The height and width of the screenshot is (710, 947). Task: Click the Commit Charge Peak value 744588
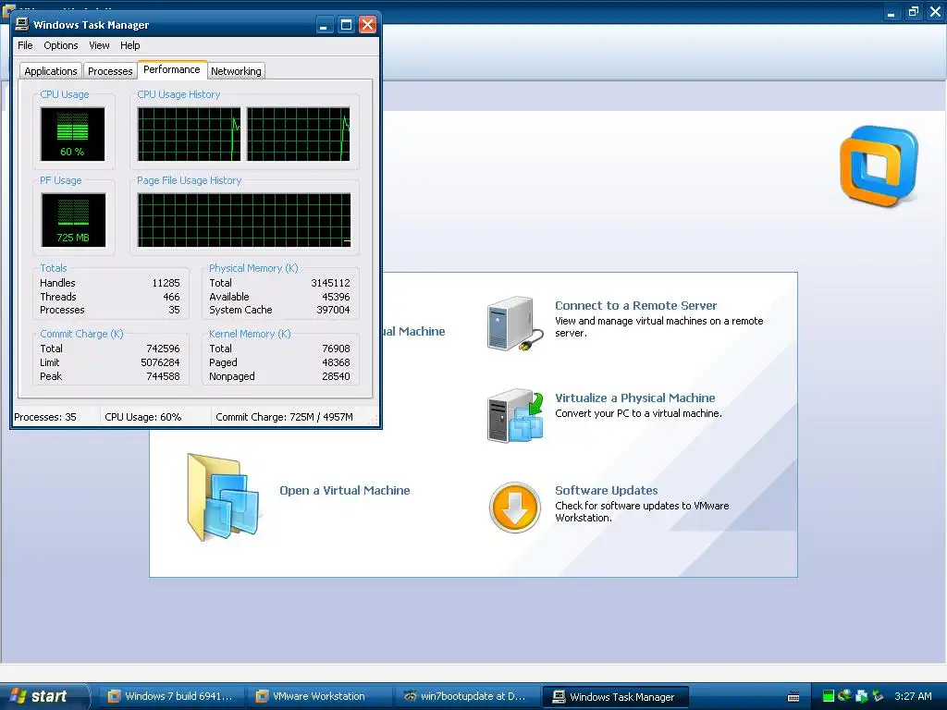[163, 376]
